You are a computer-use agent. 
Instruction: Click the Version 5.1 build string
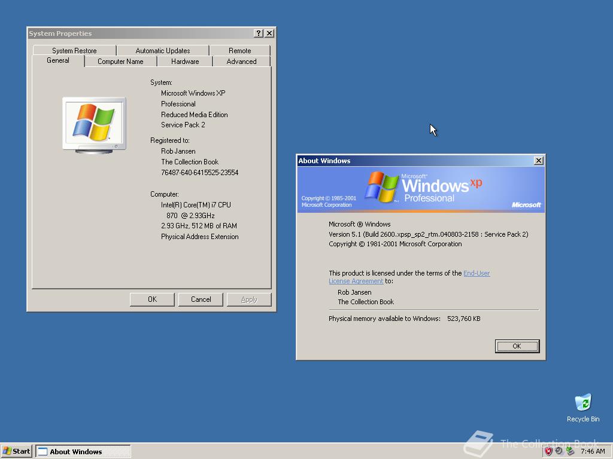429,234
